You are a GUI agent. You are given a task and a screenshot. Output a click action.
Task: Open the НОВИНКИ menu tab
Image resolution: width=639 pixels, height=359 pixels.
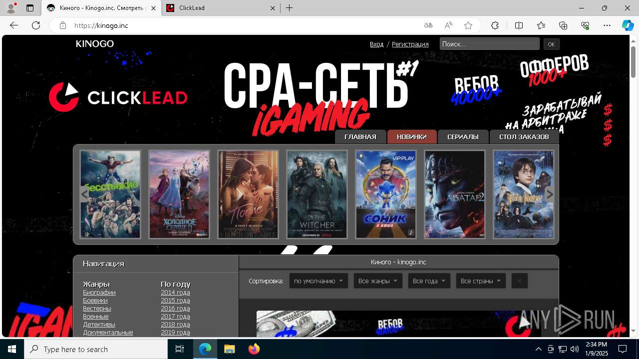pyautogui.click(x=412, y=137)
